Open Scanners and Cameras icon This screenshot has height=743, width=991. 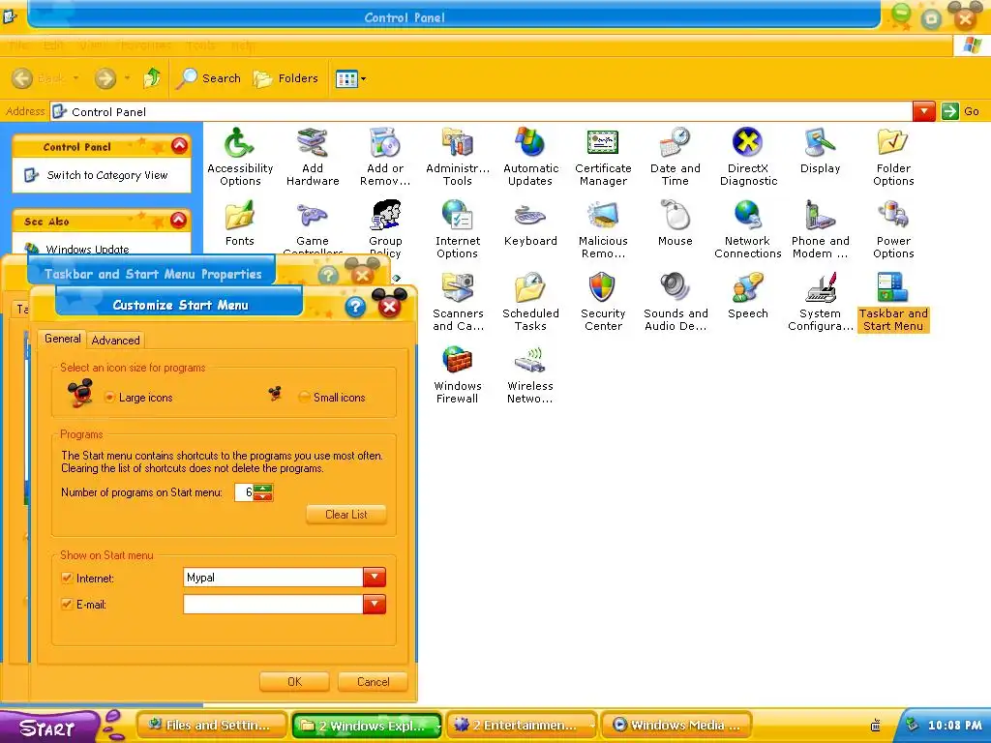(458, 302)
